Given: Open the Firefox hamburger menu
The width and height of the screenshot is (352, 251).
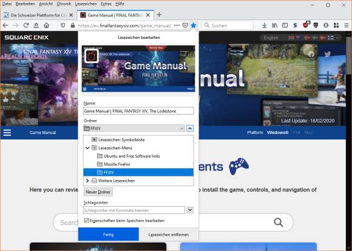Looking at the screenshot, I should click(347, 25).
